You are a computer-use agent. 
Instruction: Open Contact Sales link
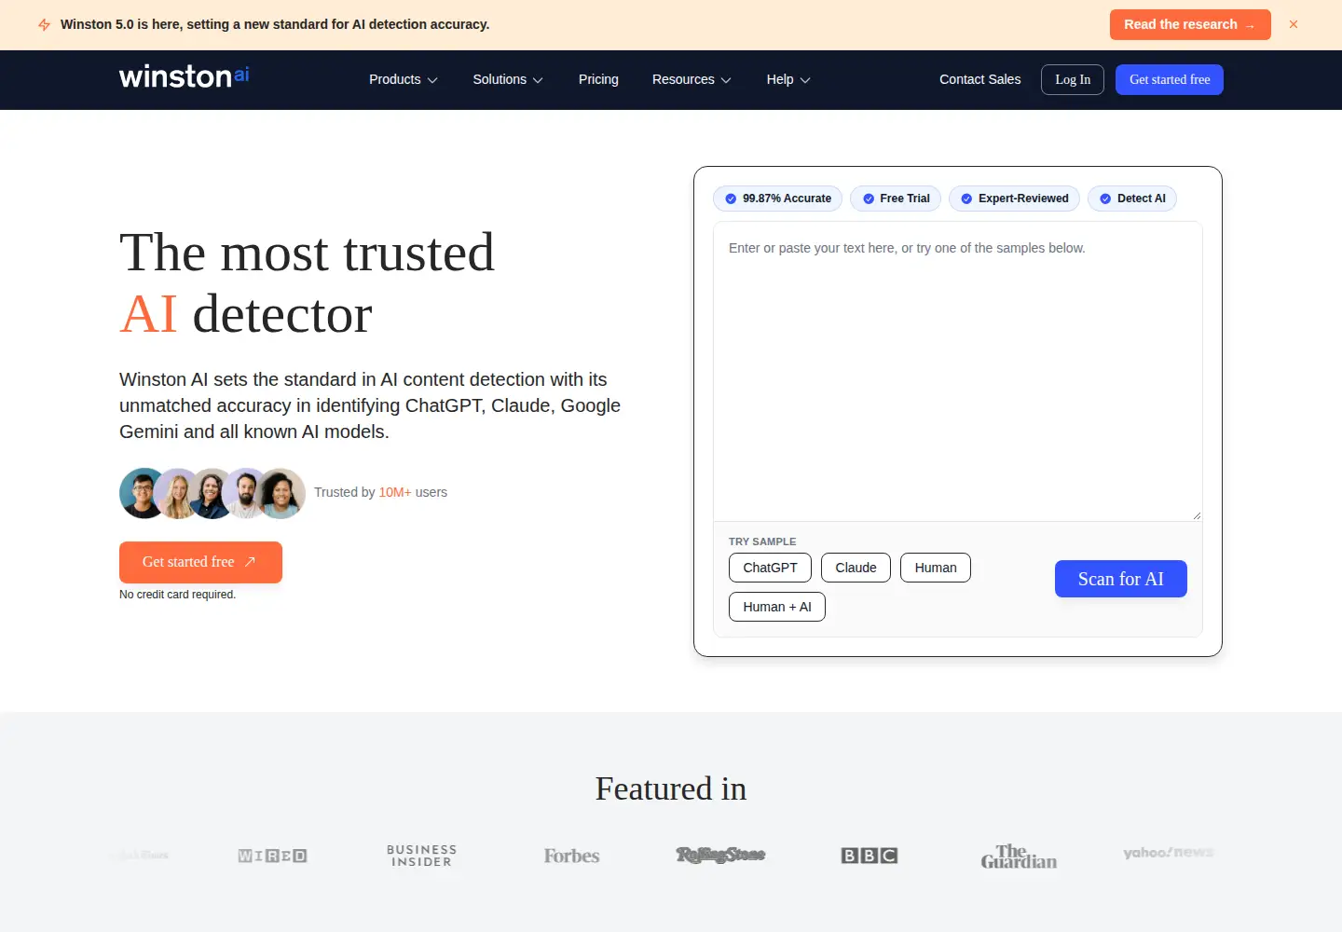point(980,80)
